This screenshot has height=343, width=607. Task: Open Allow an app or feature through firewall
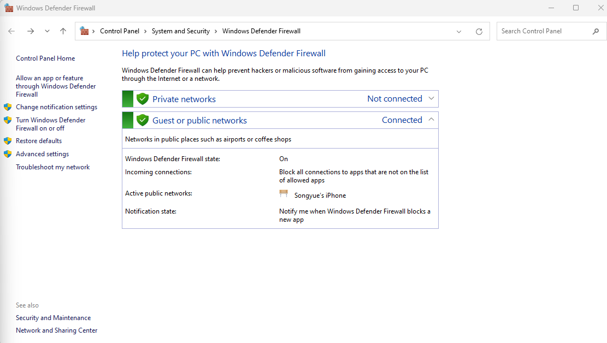(55, 86)
